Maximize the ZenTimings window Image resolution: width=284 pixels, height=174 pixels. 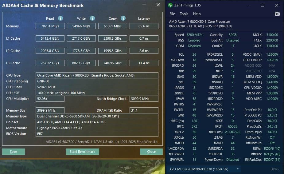262,5
